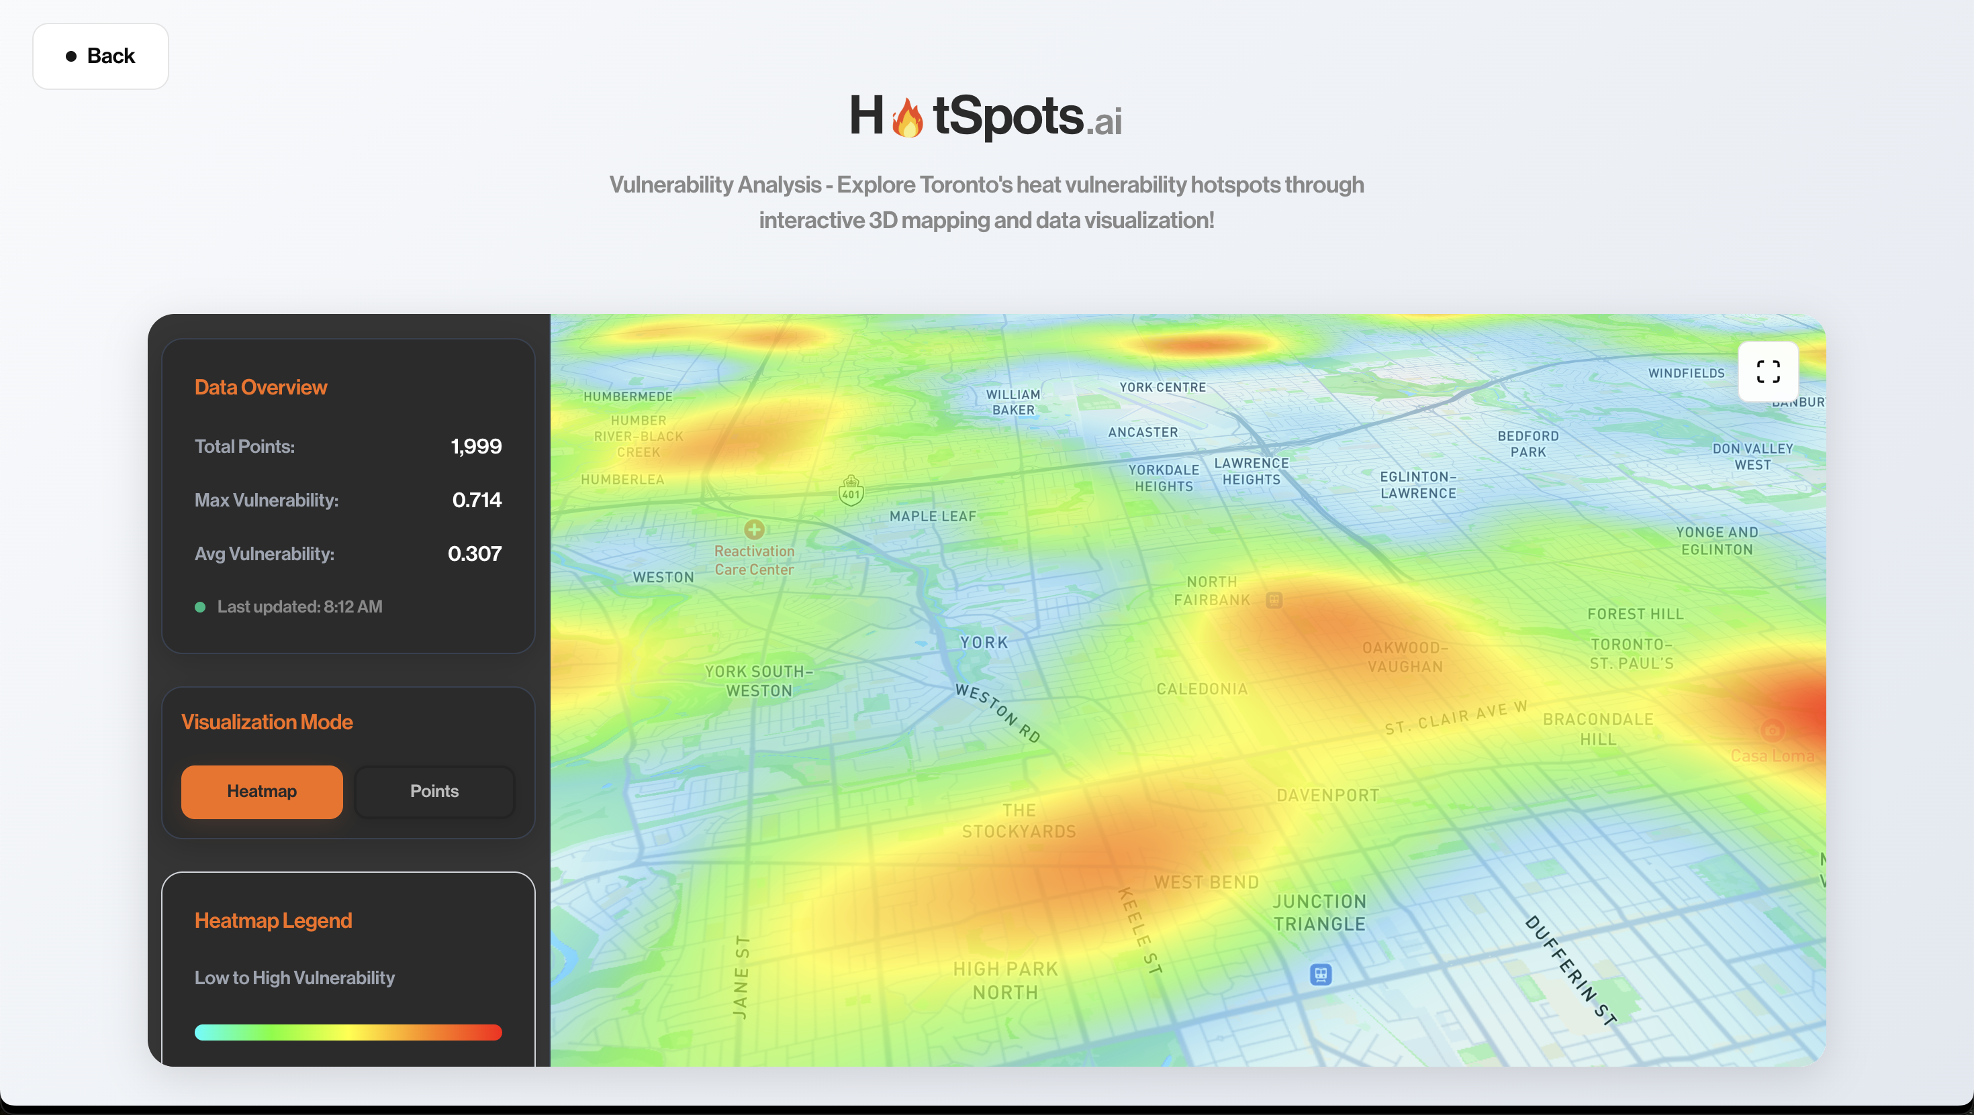Click the Reactivation Care Center hospital icon
Screen dimensions: 1974x1115
coord(754,529)
